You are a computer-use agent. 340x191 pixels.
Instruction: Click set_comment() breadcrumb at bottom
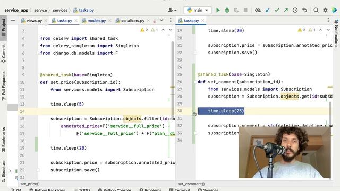[191, 184]
